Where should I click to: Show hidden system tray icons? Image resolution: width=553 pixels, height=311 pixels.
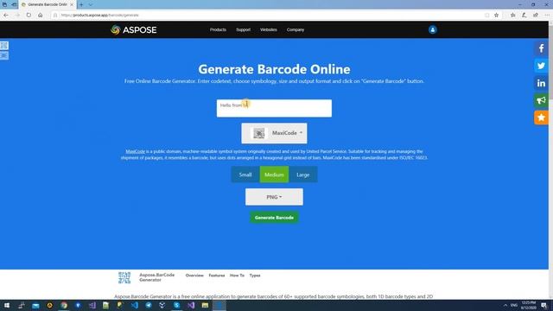505,305
